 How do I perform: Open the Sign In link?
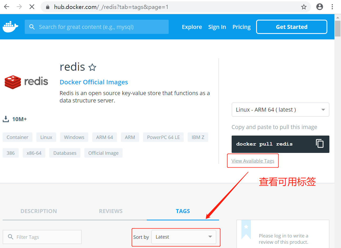(x=217, y=27)
